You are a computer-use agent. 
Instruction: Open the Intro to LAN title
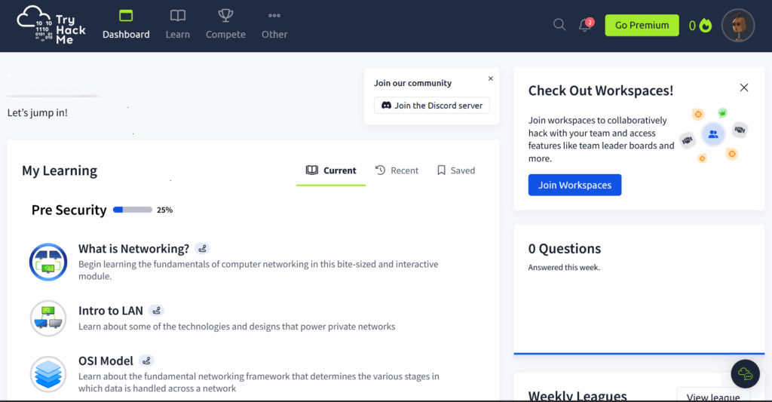tap(111, 311)
